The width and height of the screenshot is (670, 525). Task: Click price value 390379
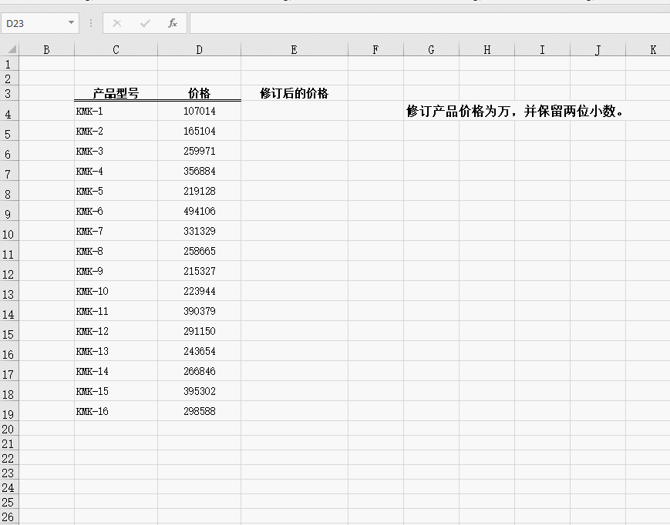(x=199, y=311)
